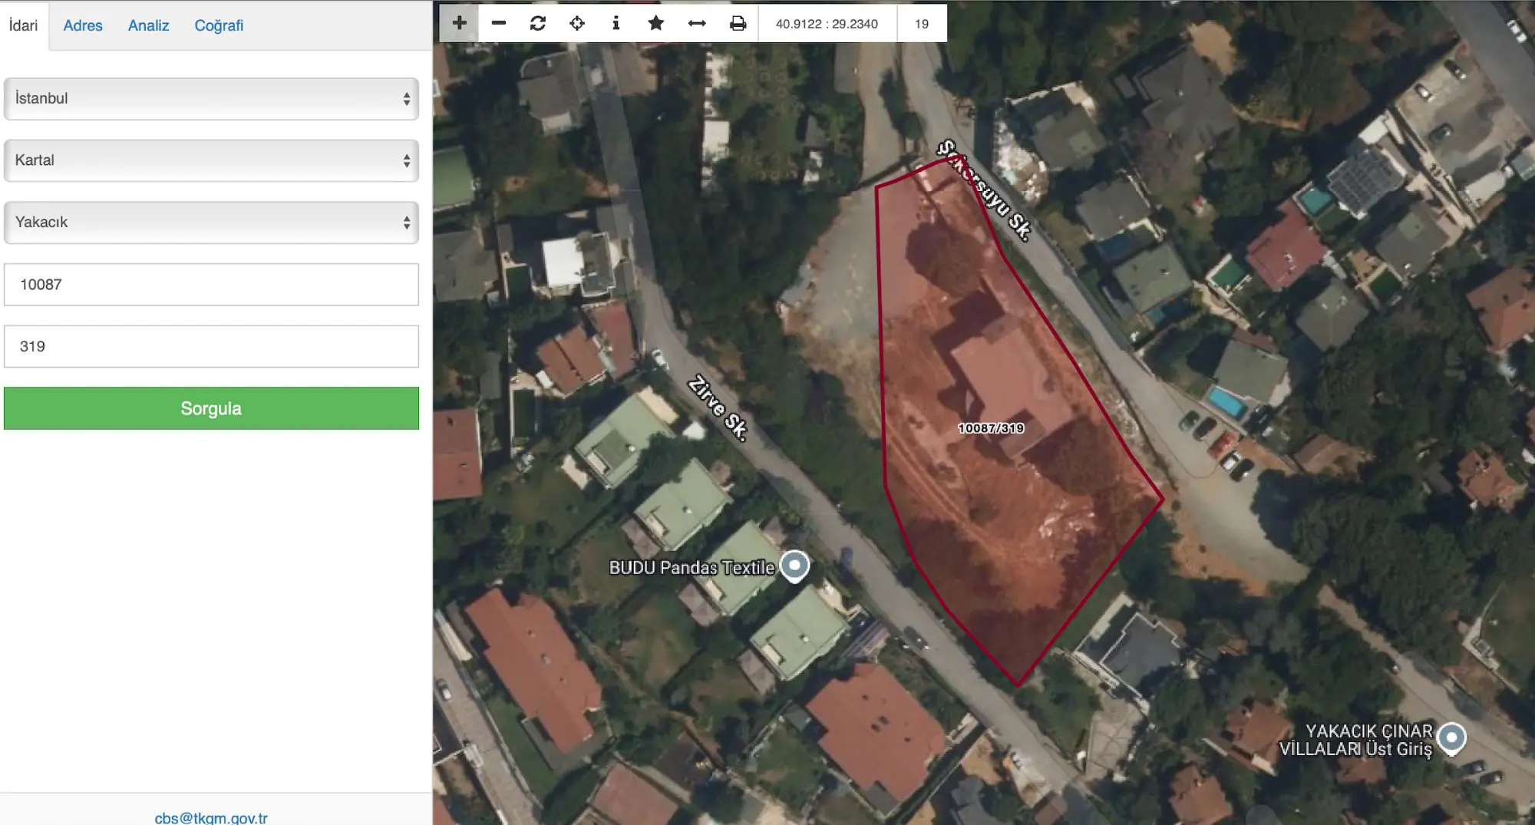Click the Yakacık Çınar Villaları map pin
Viewport: 1535px width, 825px height.
pos(1451,739)
